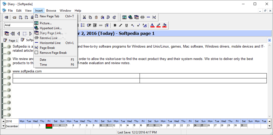Open the View menu
This screenshot has width=273, height=135.
click(28, 10)
